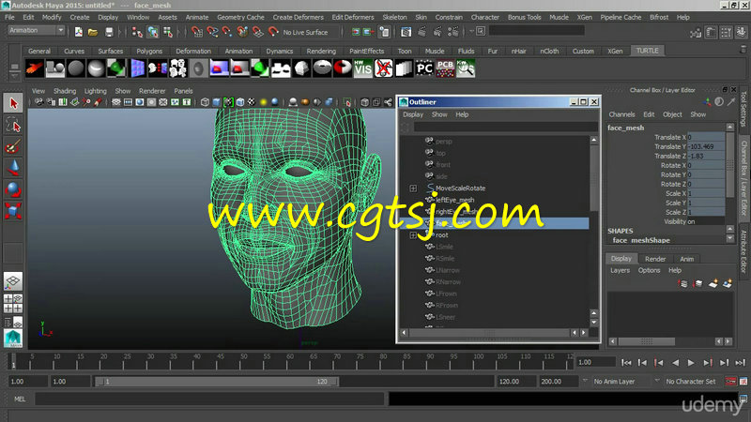Open the Skeleton menu
This screenshot has height=422, width=751.
(x=394, y=17)
